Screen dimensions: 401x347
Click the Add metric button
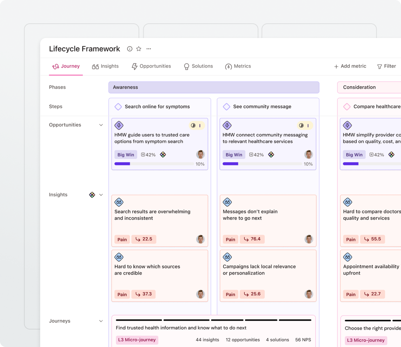coord(350,66)
